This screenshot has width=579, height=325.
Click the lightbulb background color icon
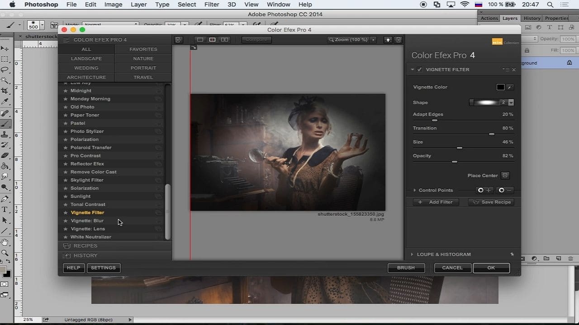point(388,40)
